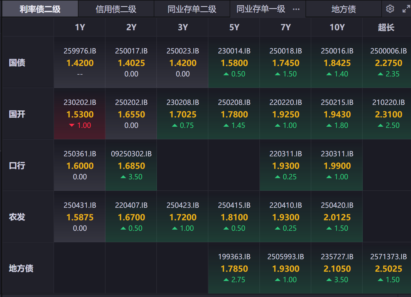Image resolution: width=411 pixels, height=297 pixels.
Task: Expand panel with the fullscreen arrows icon
Action: (x=406, y=9)
